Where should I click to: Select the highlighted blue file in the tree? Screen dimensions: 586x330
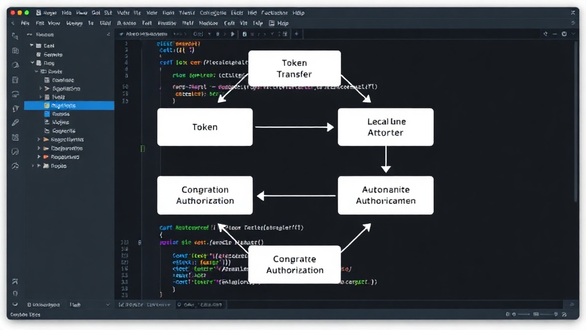(69, 105)
